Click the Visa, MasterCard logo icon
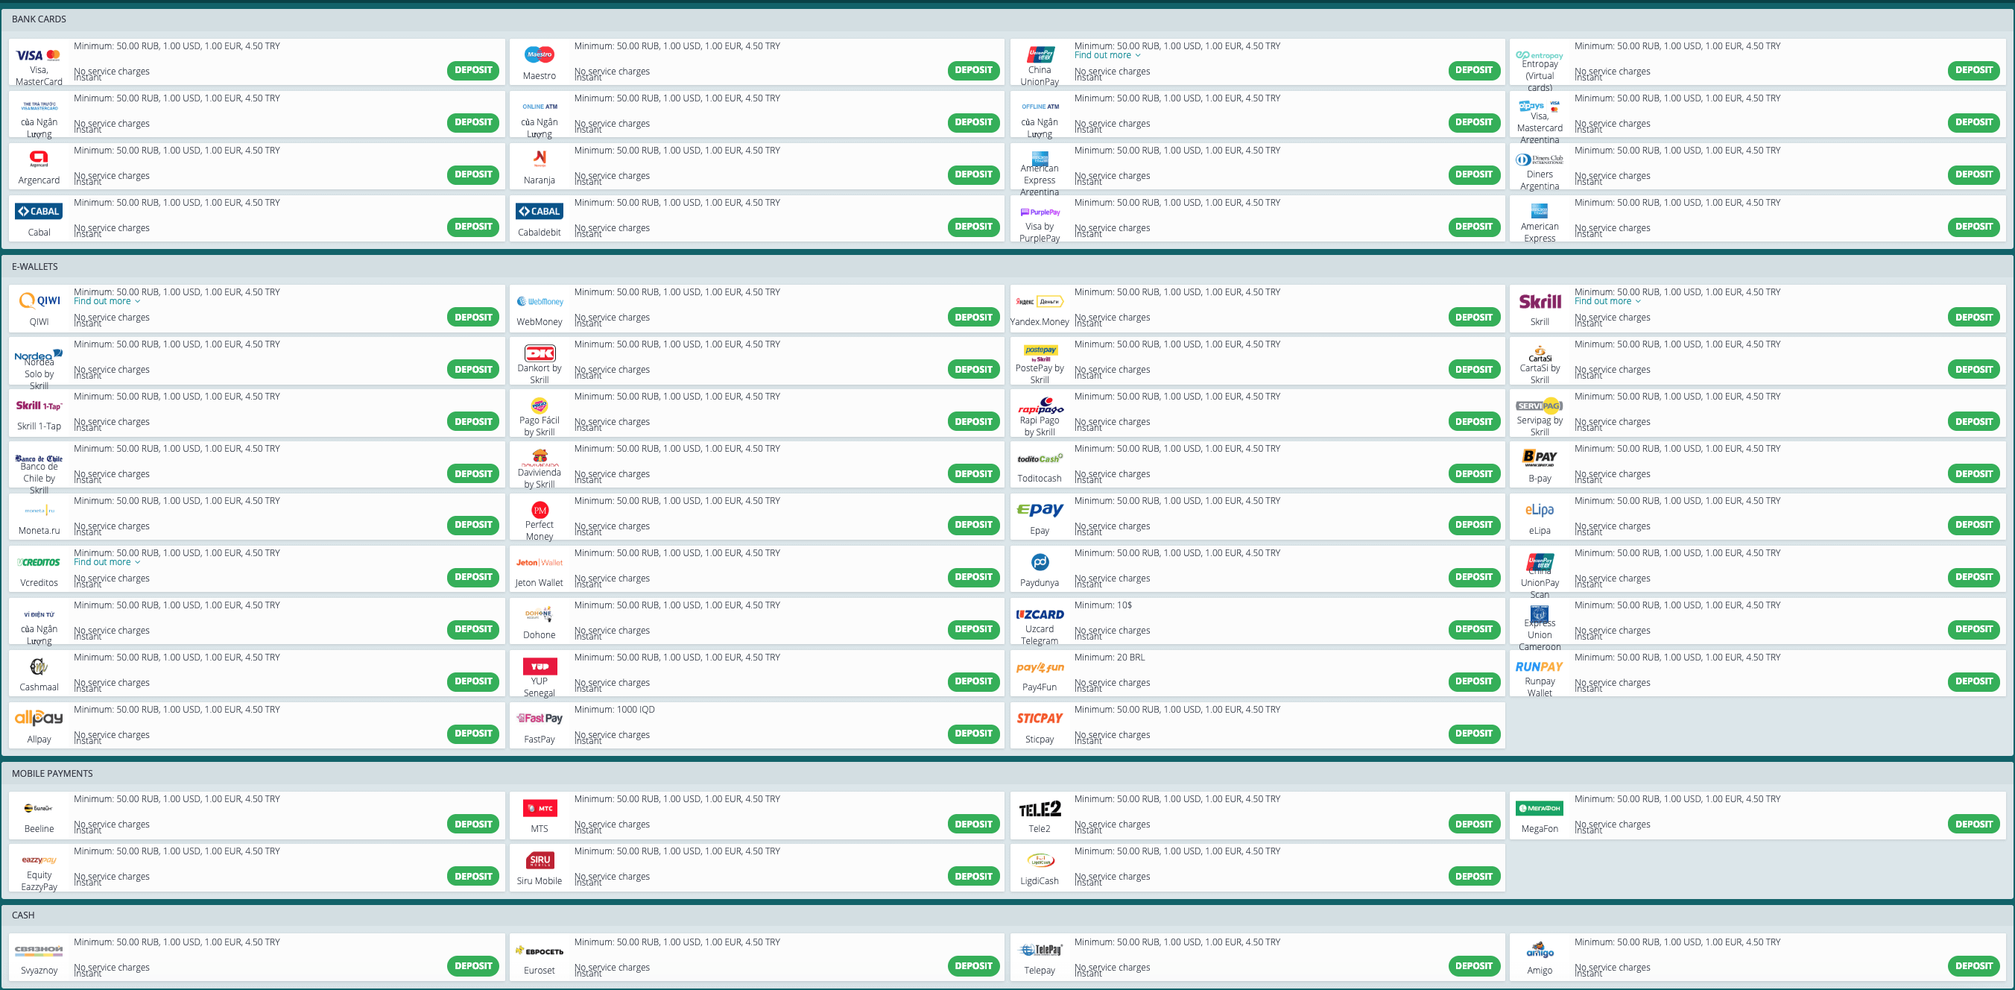The height and width of the screenshot is (990, 2015). [38, 56]
